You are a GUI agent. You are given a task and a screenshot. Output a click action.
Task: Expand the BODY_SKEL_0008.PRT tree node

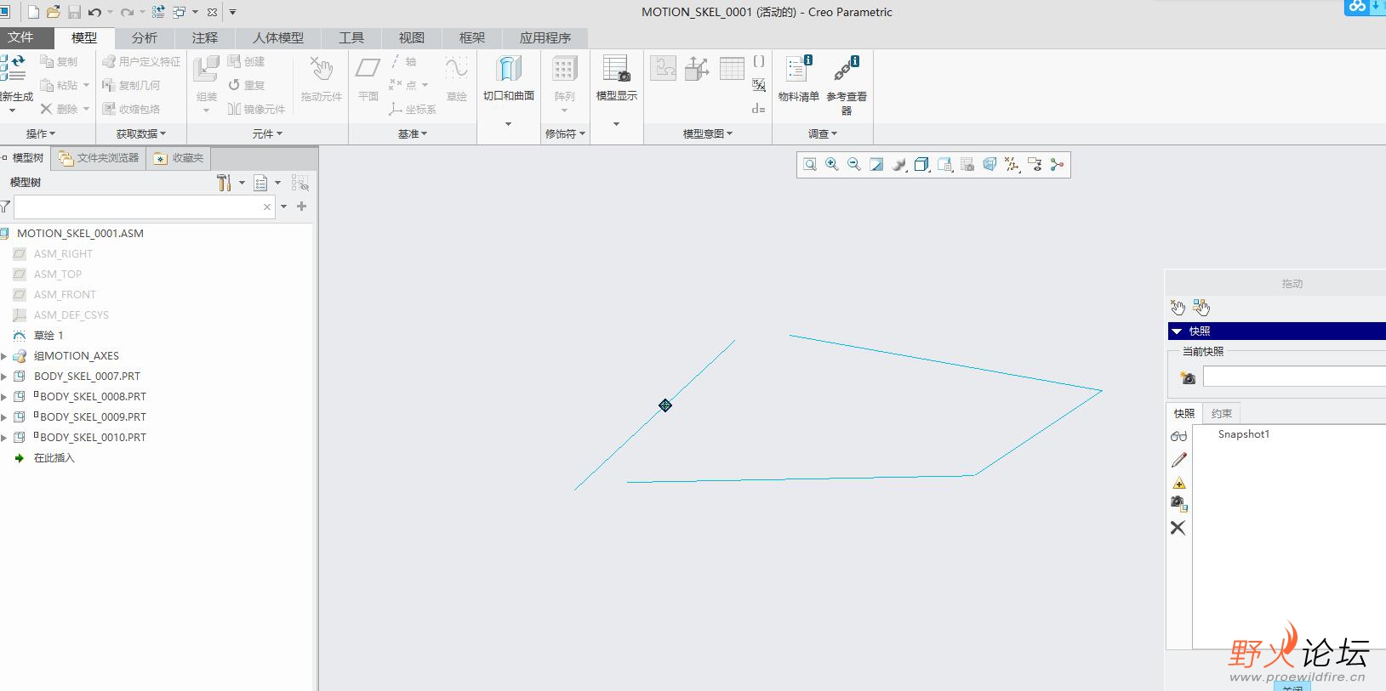[x=4, y=397]
